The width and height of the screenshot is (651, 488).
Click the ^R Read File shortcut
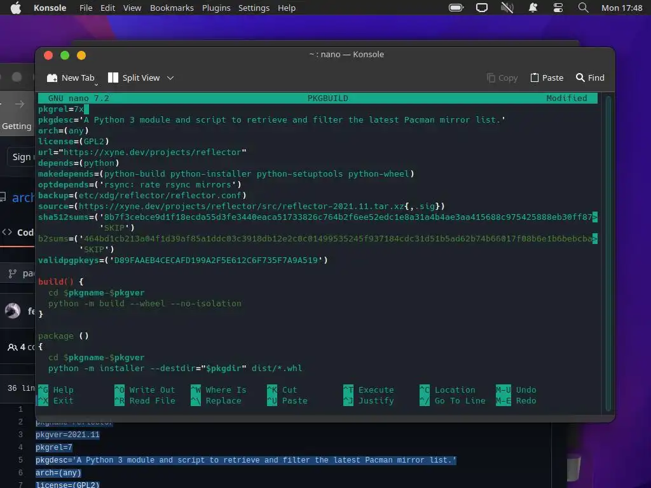pos(144,400)
